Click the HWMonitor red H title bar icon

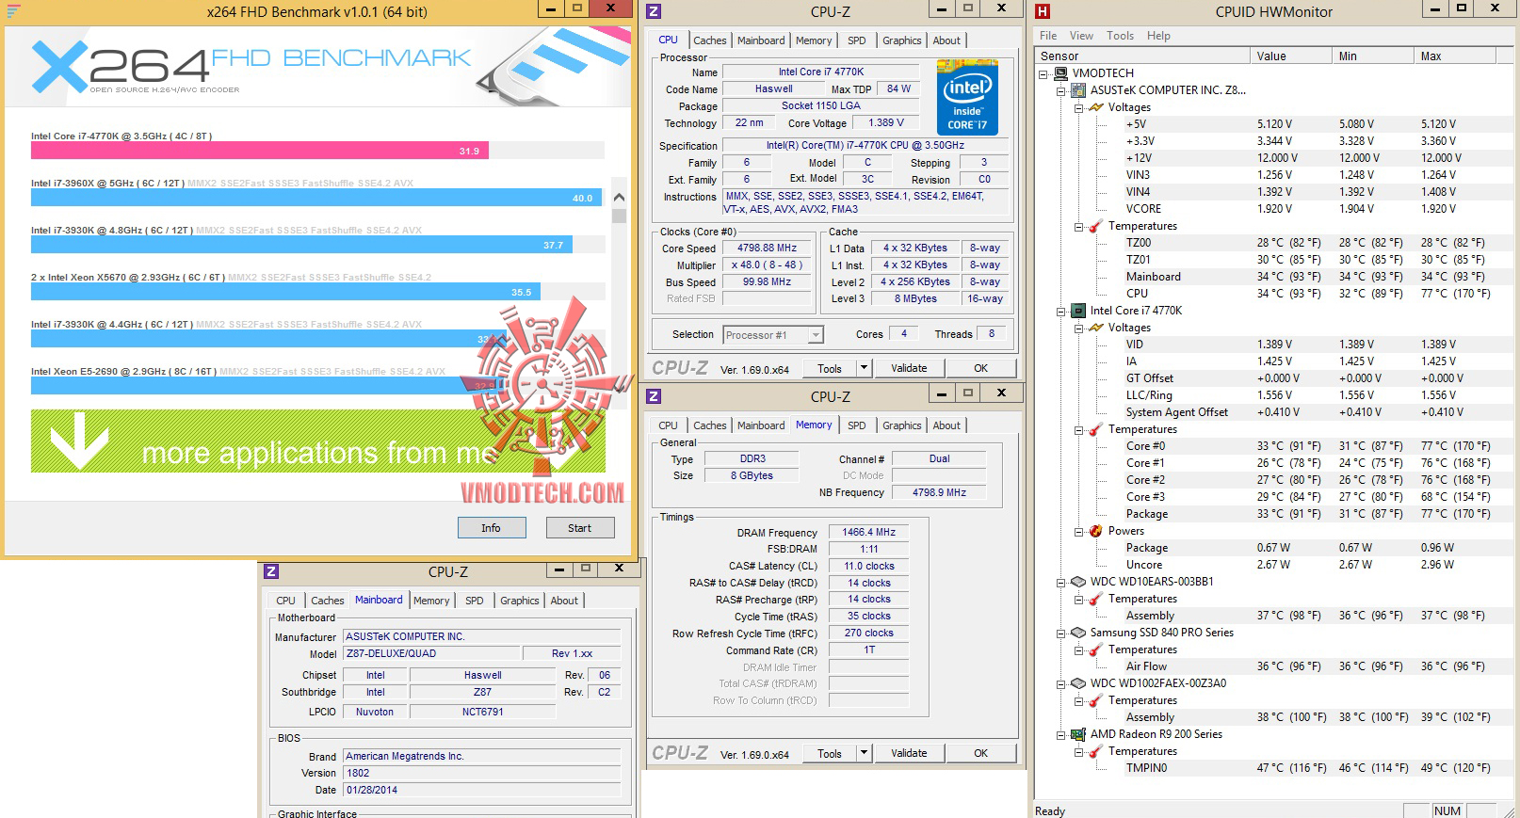(1042, 11)
